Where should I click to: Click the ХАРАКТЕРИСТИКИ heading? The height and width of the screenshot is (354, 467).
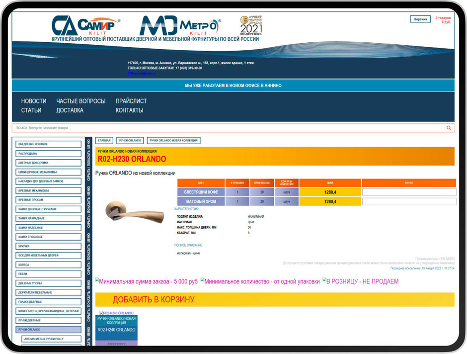click(187, 209)
